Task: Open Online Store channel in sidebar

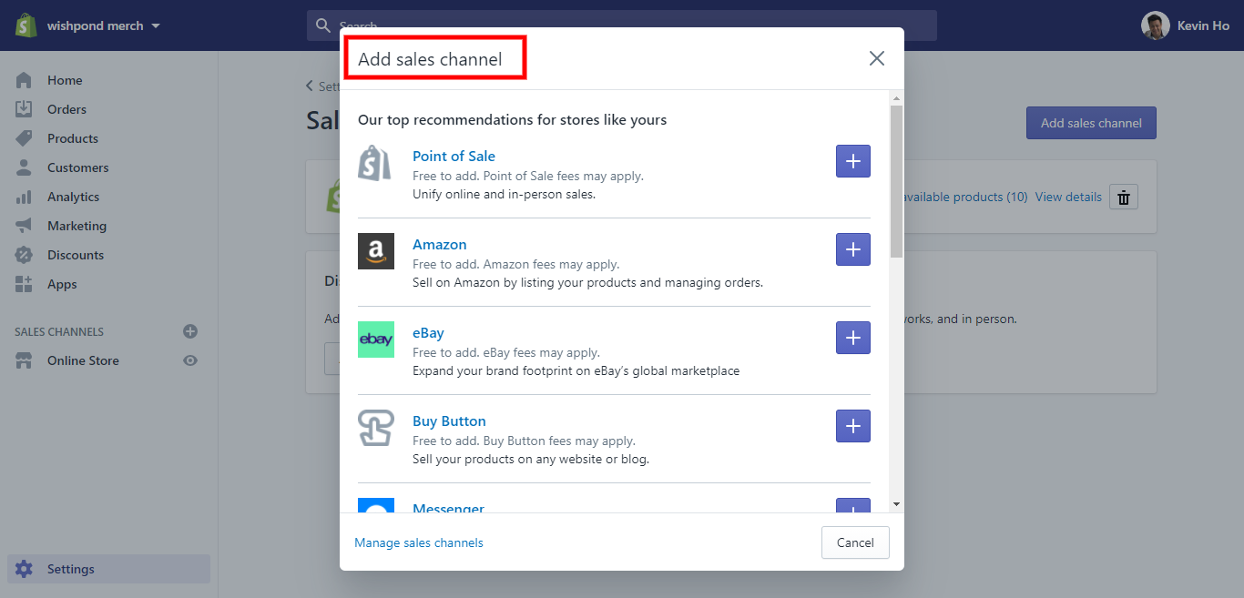Action: point(83,360)
